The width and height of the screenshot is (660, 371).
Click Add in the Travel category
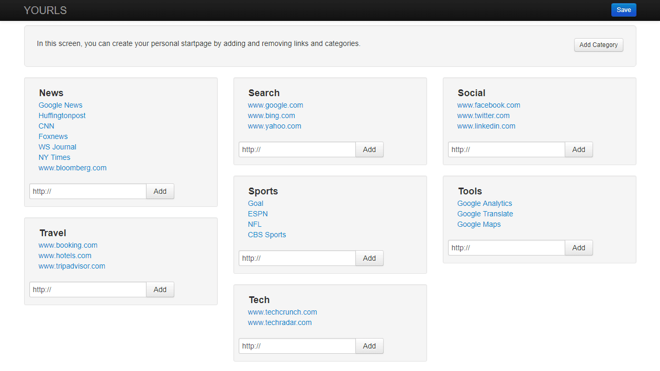click(x=160, y=289)
